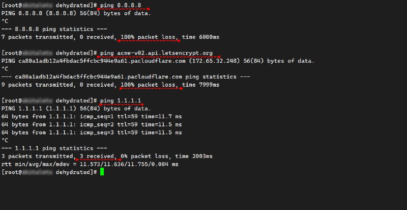
Task: Click '--- 1.1.1.1 ping statistics ---' line
Action: click(x=54, y=148)
